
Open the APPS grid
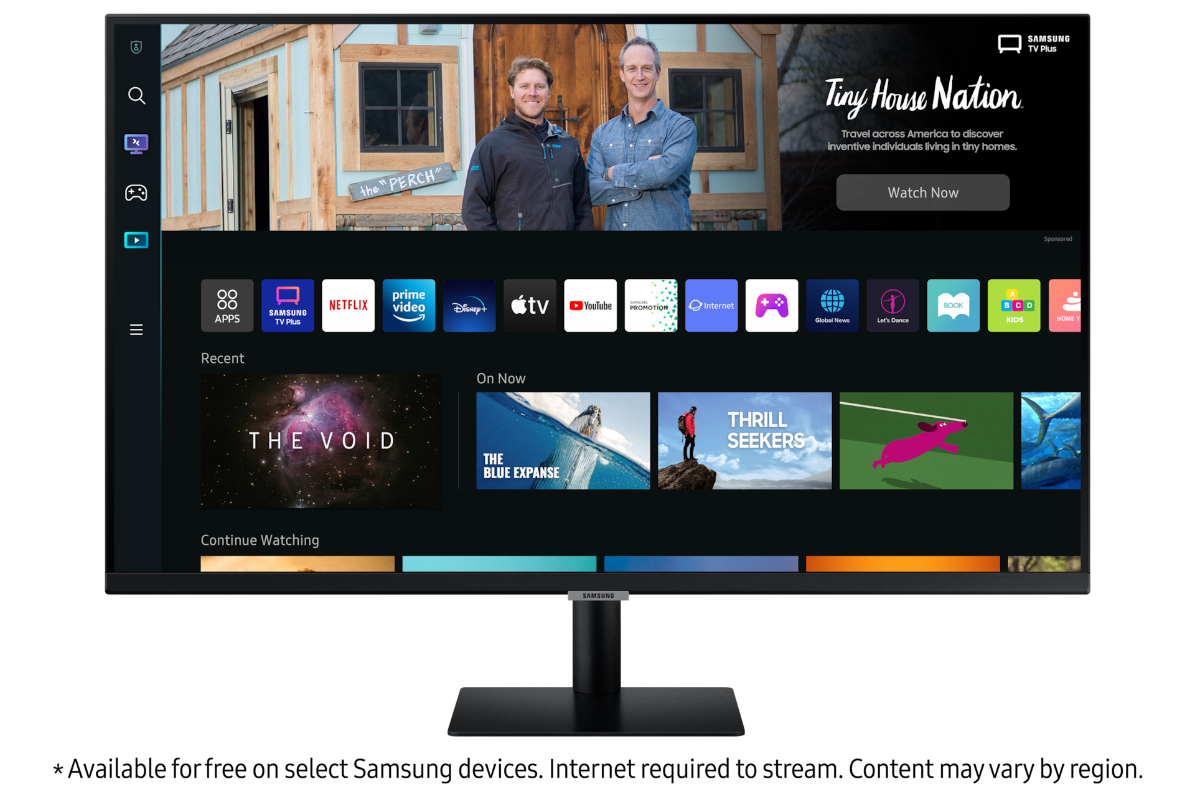[x=226, y=306]
